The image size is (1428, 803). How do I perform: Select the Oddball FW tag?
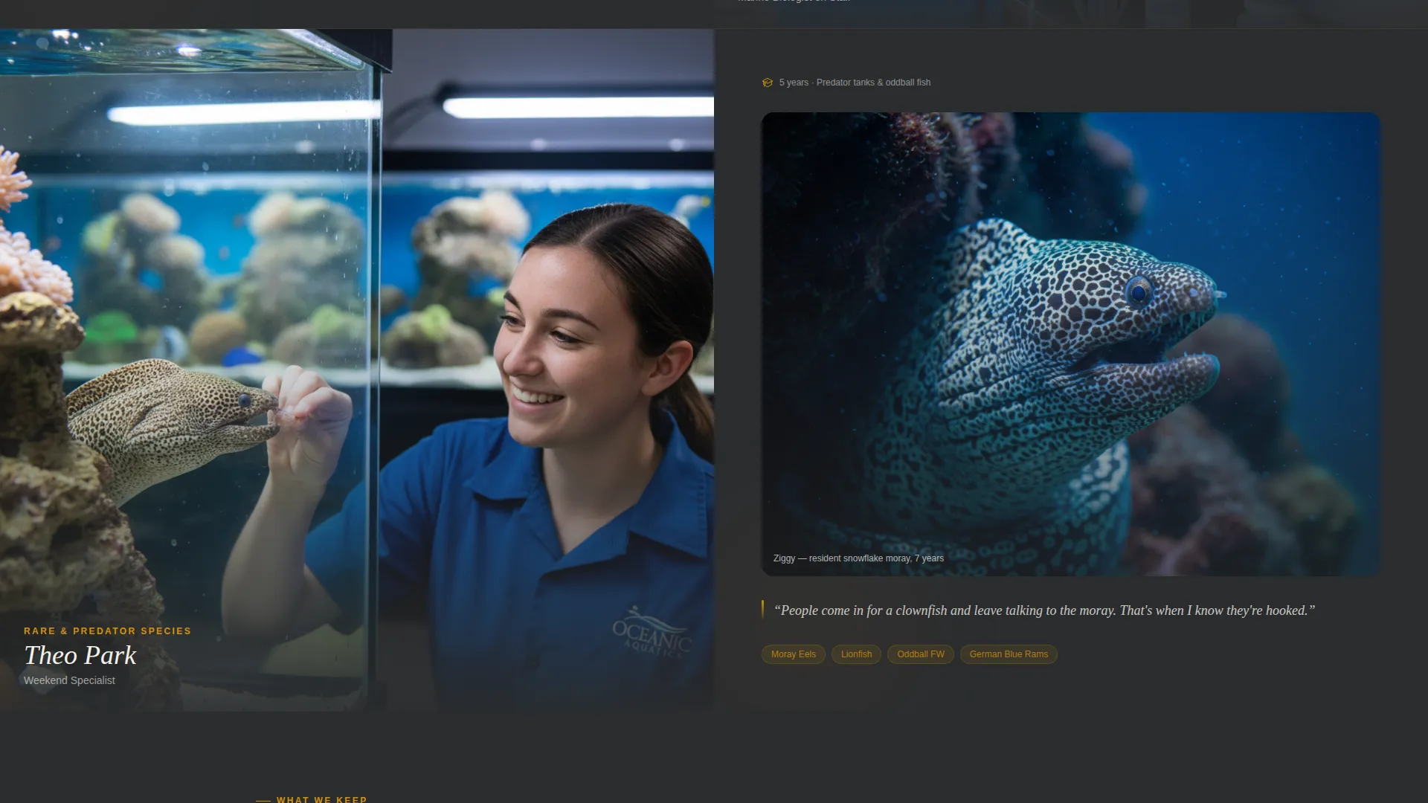(x=920, y=654)
